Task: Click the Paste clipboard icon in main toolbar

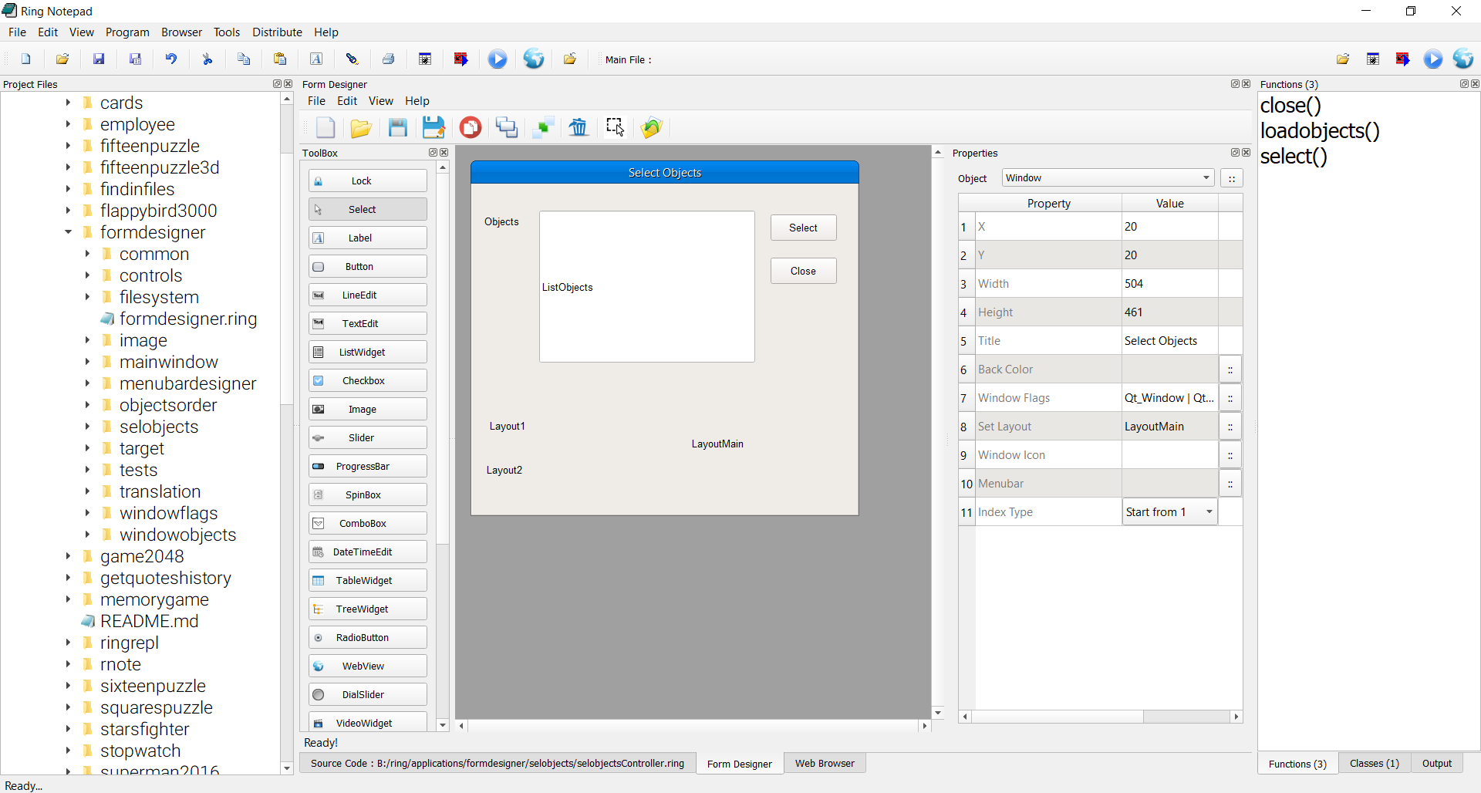Action: coord(280,59)
